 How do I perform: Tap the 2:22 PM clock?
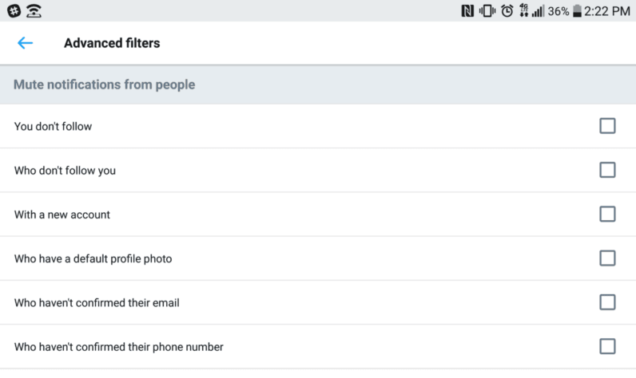pyautogui.click(x=606, y=11)
